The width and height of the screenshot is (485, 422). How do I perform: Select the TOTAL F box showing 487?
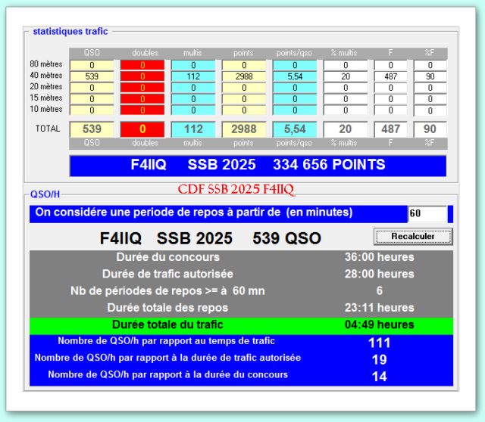click(392, 129)
